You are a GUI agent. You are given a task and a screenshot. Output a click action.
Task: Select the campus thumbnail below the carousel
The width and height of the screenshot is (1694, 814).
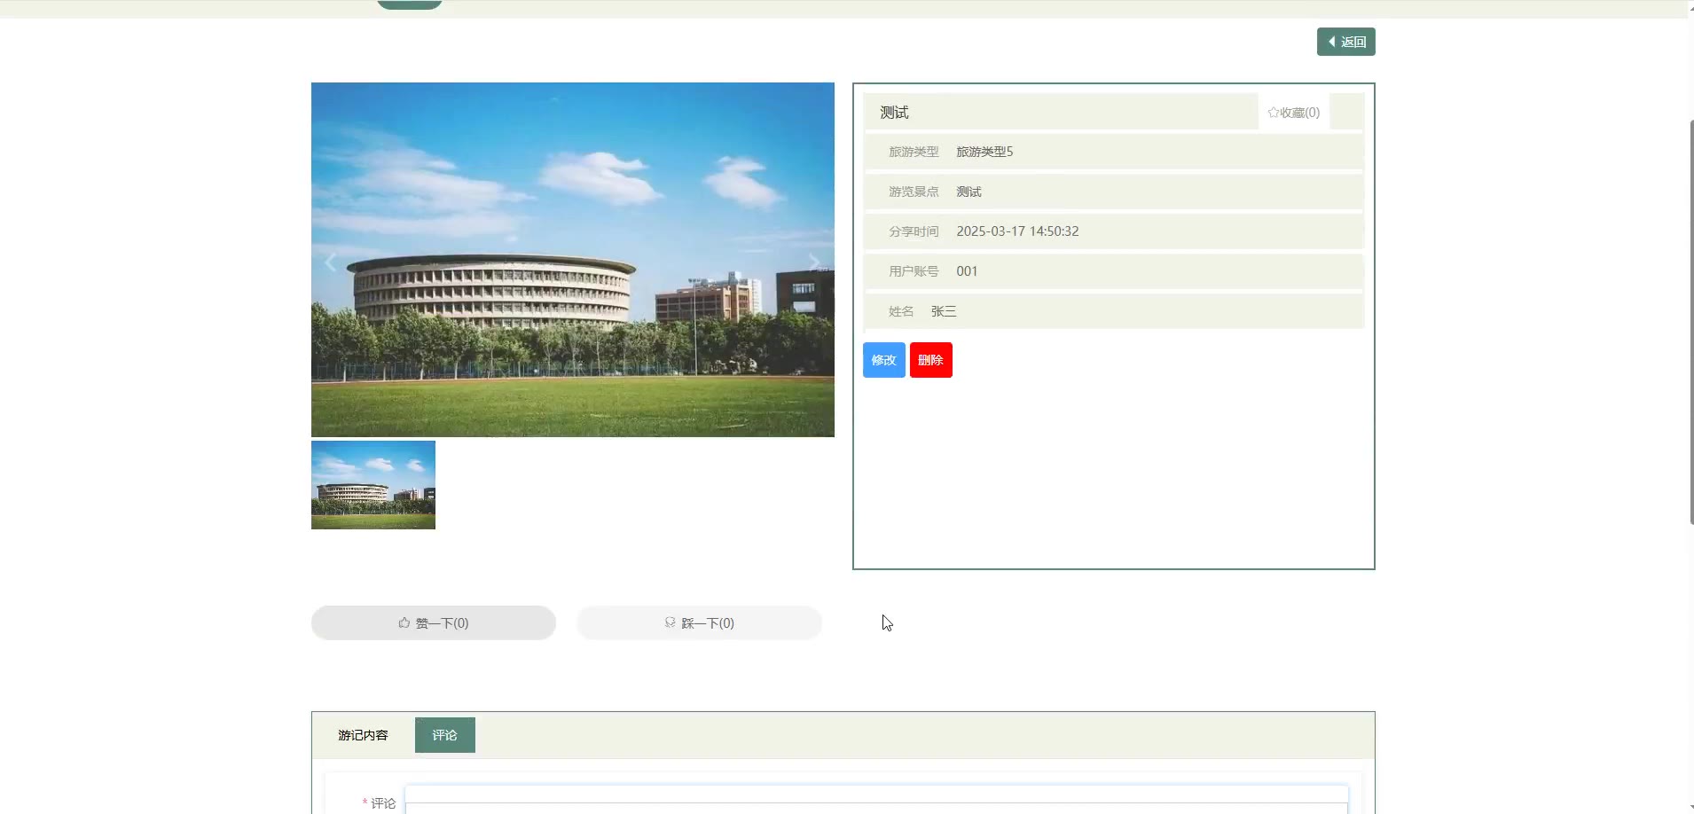(373, 485)
